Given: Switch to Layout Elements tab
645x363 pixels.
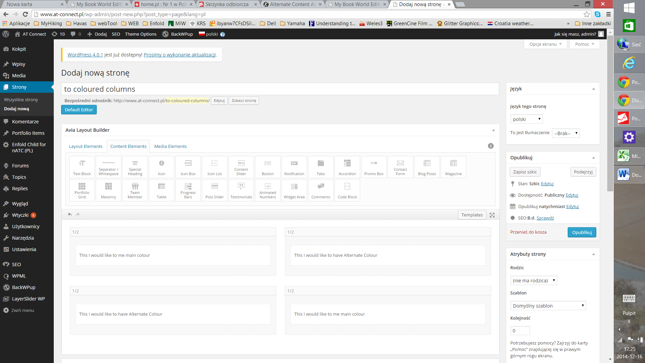Looking at the screenshot, I should 86,146.
